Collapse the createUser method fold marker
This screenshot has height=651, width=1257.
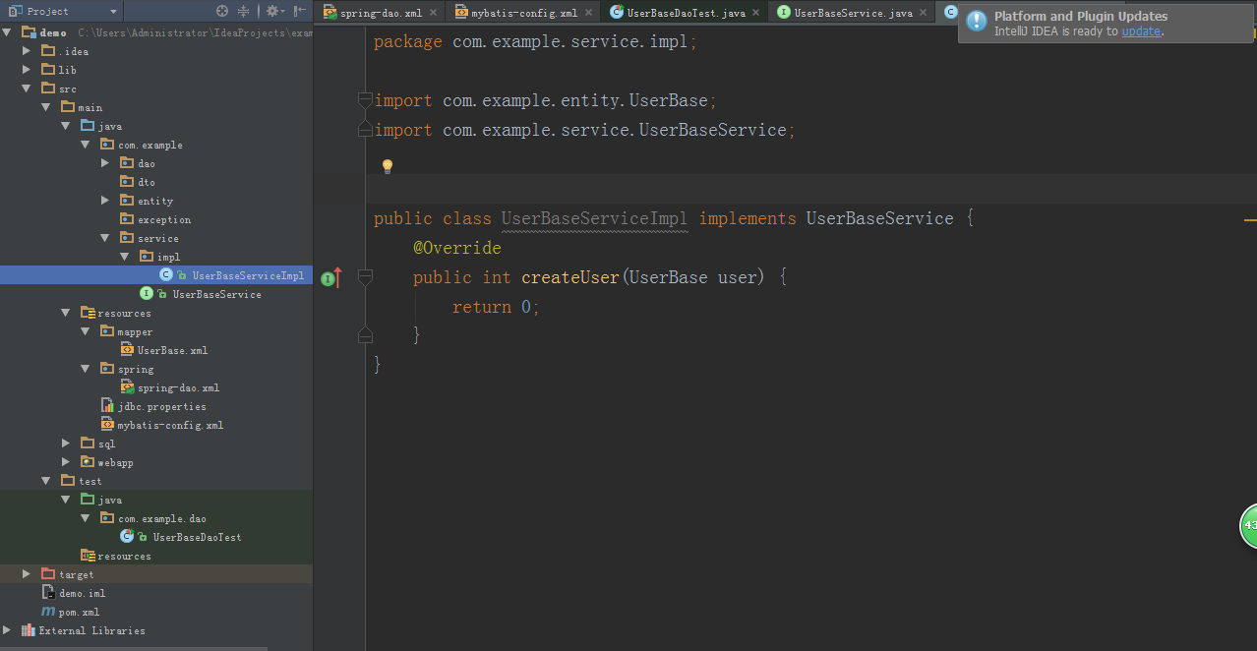[365, 278]
